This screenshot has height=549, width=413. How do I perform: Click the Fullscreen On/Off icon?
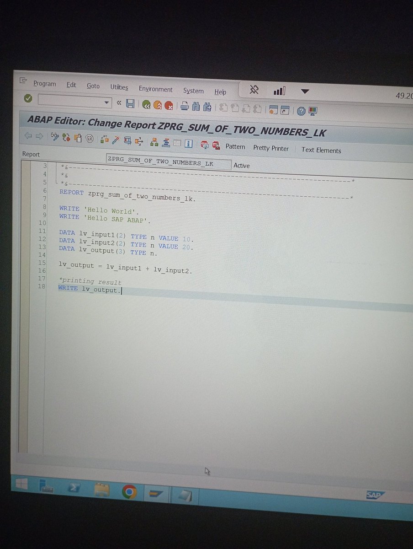[x=177, y=143]
